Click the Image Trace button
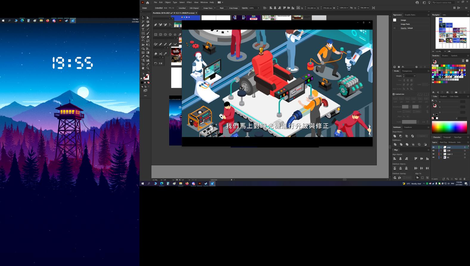This screenshot has height=266, width=470. pos(208,8)
